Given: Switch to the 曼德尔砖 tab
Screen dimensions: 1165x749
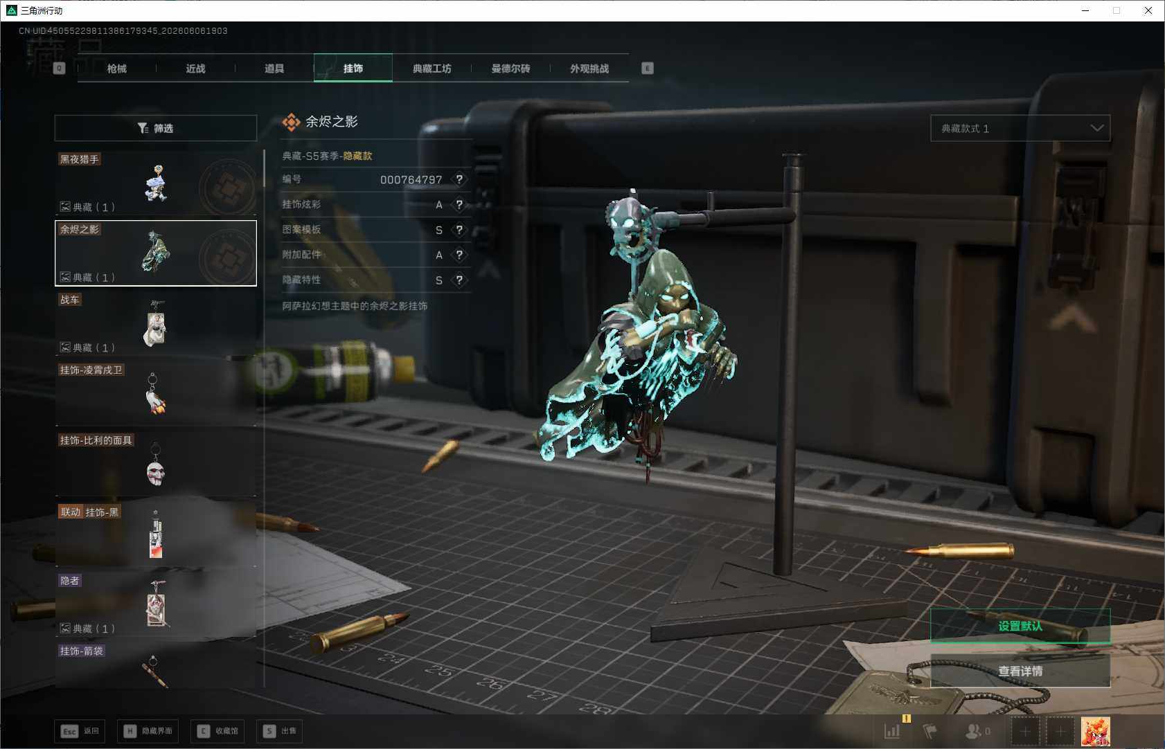Looking at the screenshot, I should (x=510, y=69).
